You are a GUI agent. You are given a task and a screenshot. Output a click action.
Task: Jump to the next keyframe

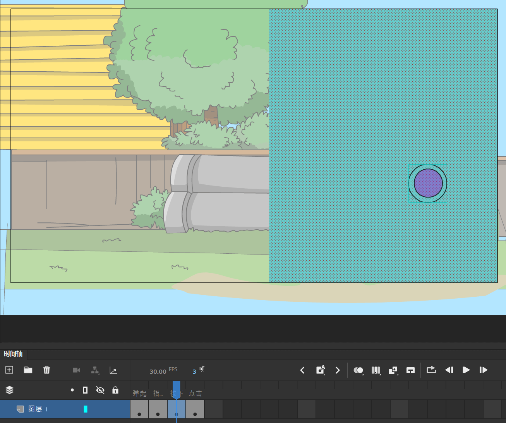(338, 370)
